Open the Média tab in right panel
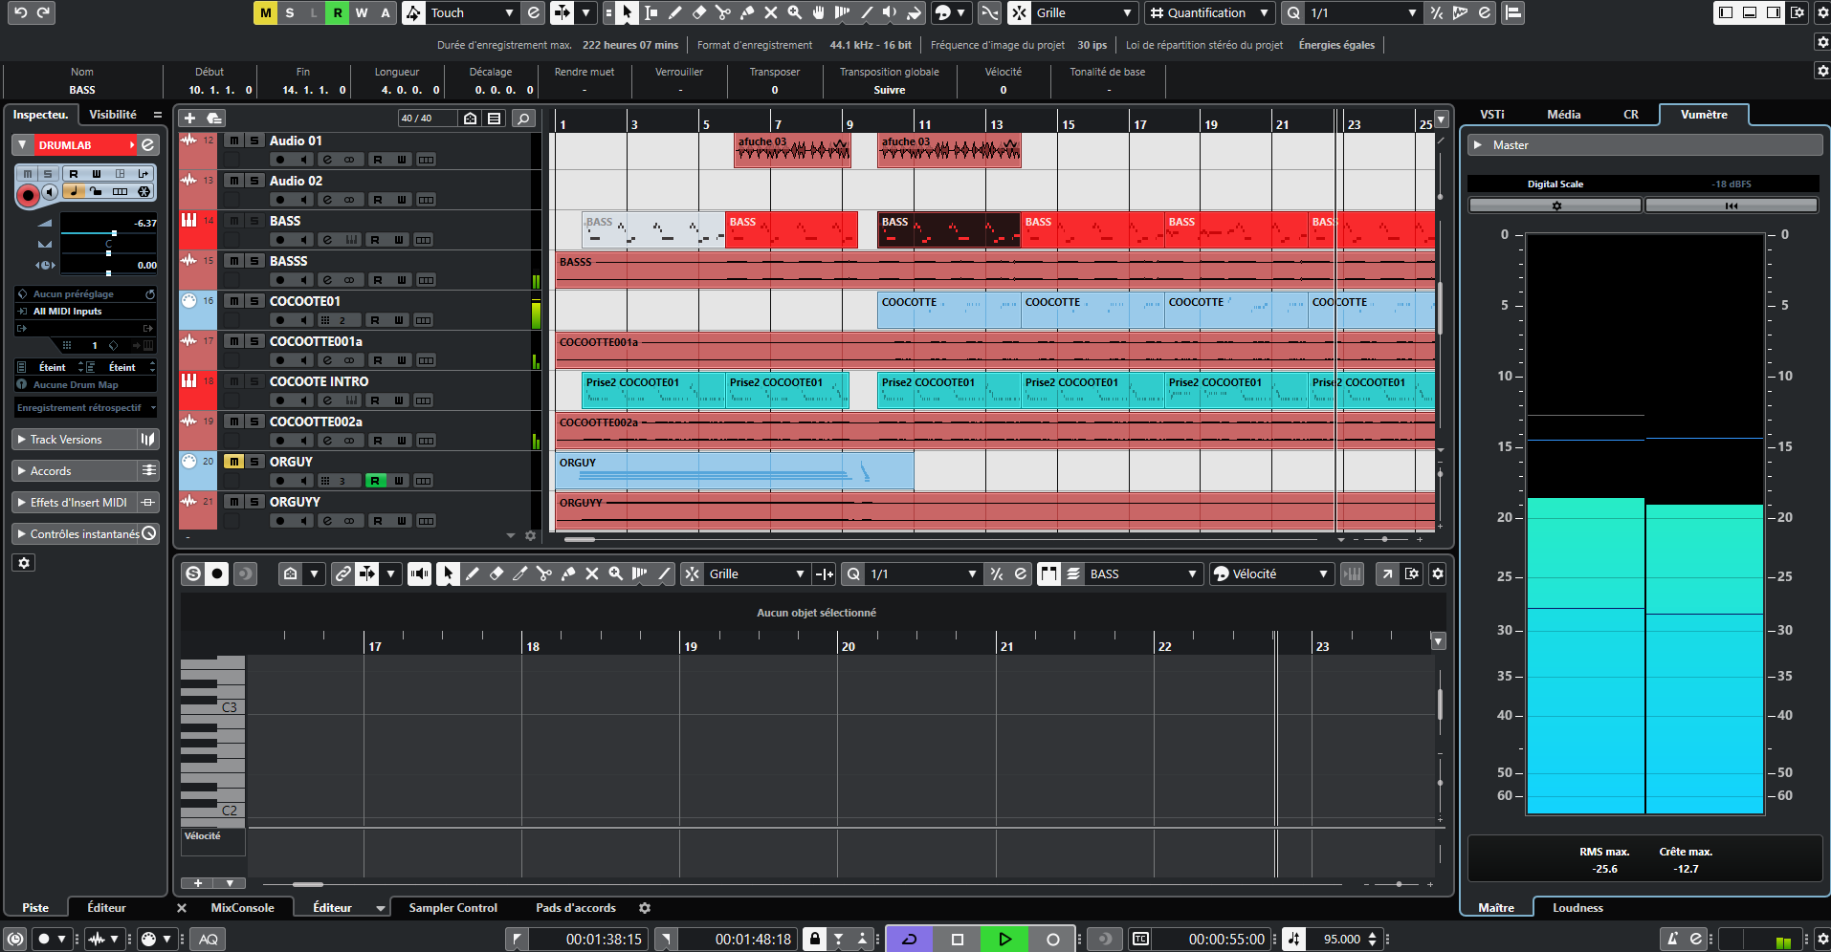The height and width of the screenshot is (952, 1831). (1563, 114)
